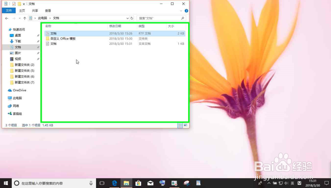This screenshot has width=331, height=188.
Task: Switch to details view in status bar
Action: tap(180, 125)
